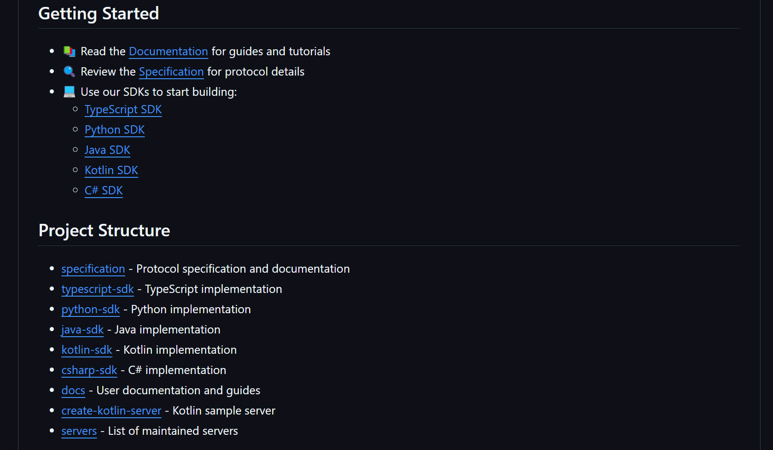This screenshot has height=450, width=773.
Task: Click 'Use our SDKs to start building:' text
Action: [x=159, y=92]
